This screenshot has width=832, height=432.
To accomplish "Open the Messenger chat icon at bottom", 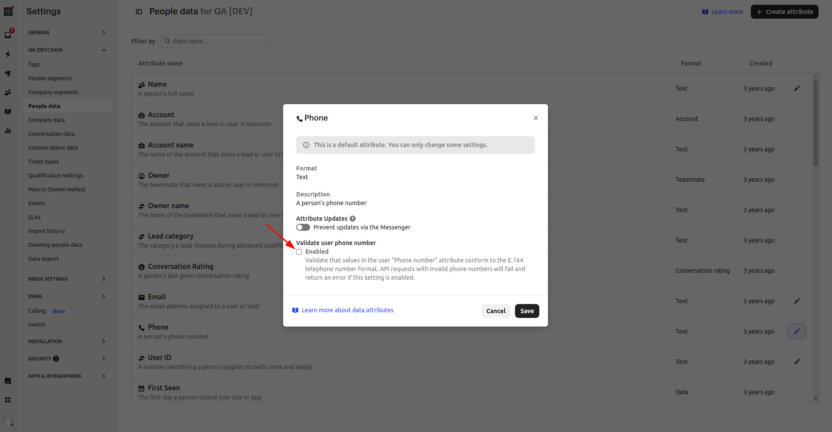I will [x=8, y=381].
